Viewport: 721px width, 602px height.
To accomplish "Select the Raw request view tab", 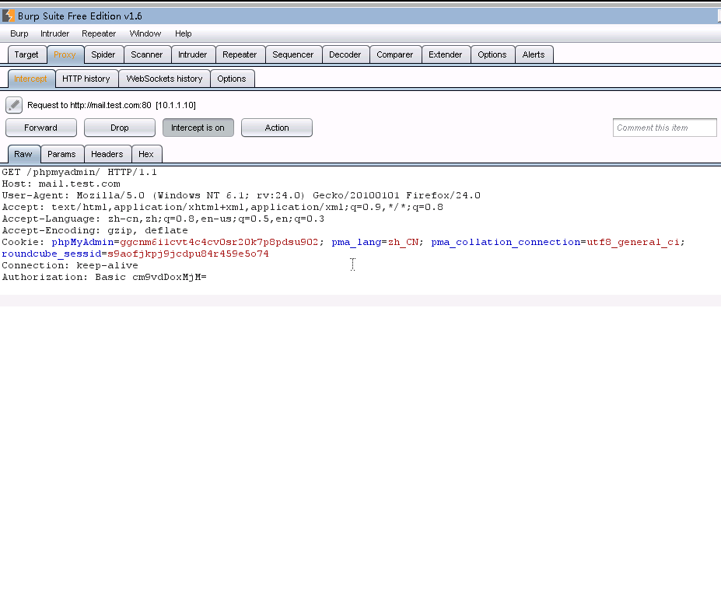I will [x=23, y=154].
